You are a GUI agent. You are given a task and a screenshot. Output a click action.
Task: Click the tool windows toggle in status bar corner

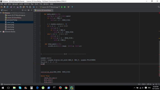[x=2, y=84]
